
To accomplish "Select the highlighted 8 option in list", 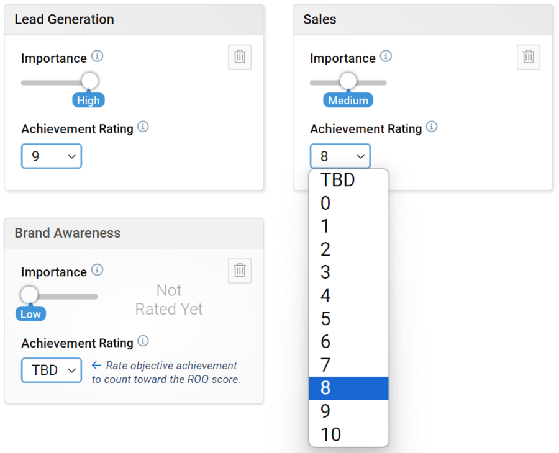I will point(348,388).
